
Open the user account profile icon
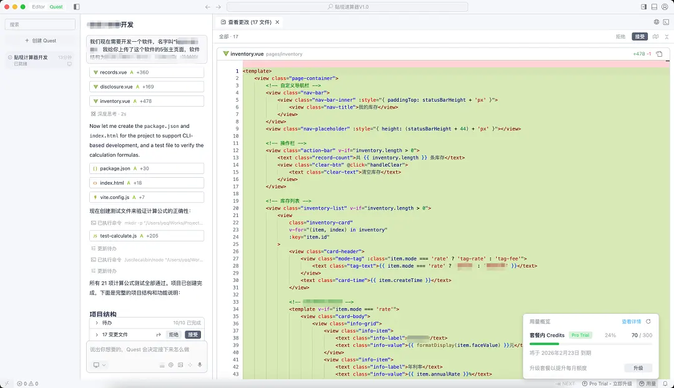tap(665, 7)
